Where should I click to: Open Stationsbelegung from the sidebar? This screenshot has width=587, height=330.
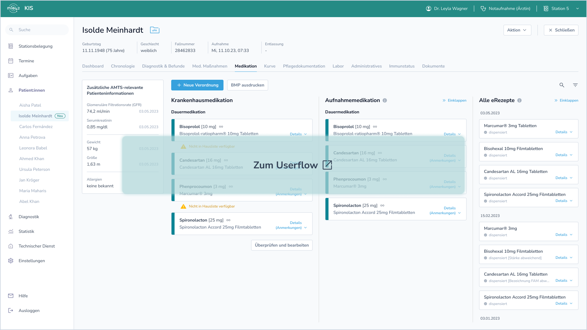[35, 46]
